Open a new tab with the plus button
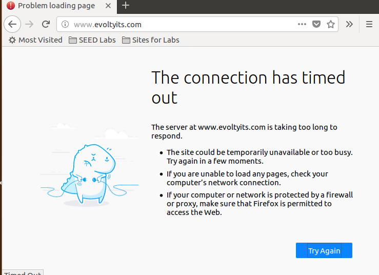379x275 pixels. [x=126, y=5]
